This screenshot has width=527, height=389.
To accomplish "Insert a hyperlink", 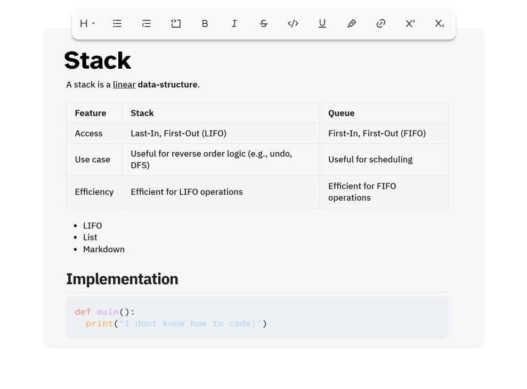I will pyautogui.click(x=380, y=23).
